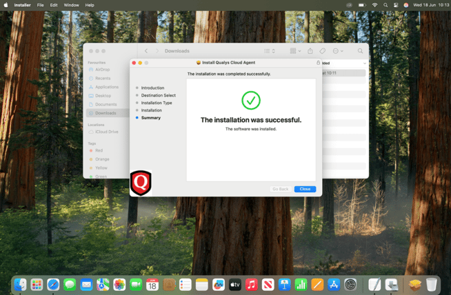
Task: Click Finder Tags icon
Action: [323, 51]
